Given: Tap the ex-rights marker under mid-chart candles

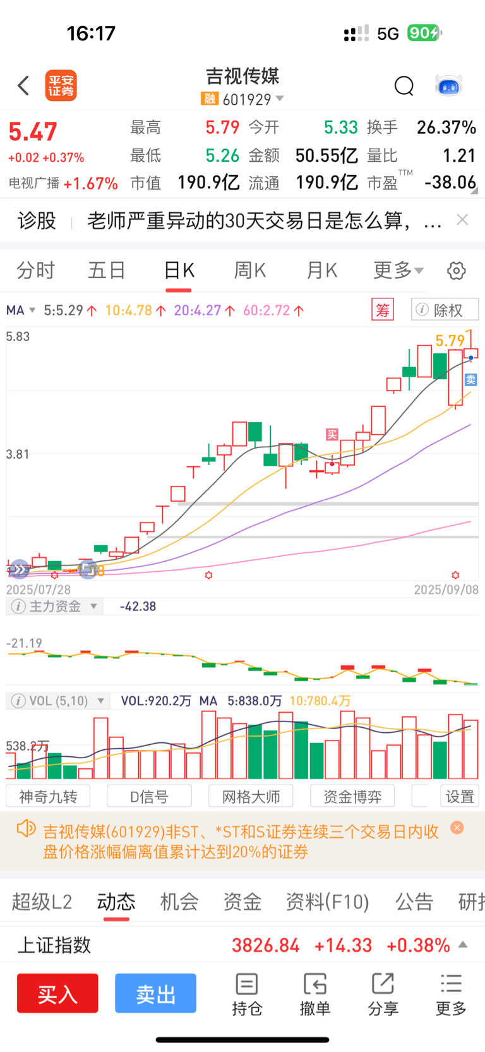Looking at the screenshot, I should click(209, 575).
